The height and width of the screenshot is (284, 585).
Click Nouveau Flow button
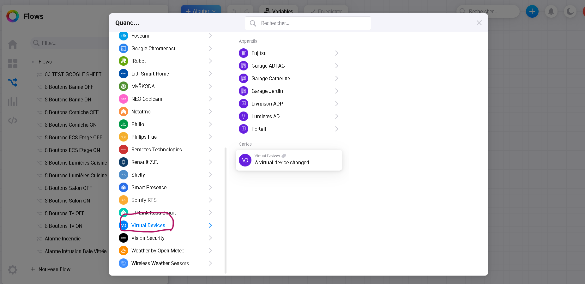click(x=51, y=269)
